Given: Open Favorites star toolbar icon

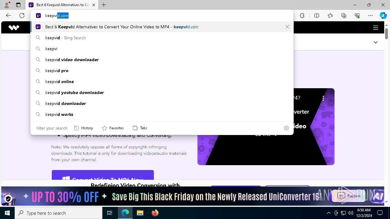Looking at the screenshot, I should pyautogui.click(x=330, y=16).
